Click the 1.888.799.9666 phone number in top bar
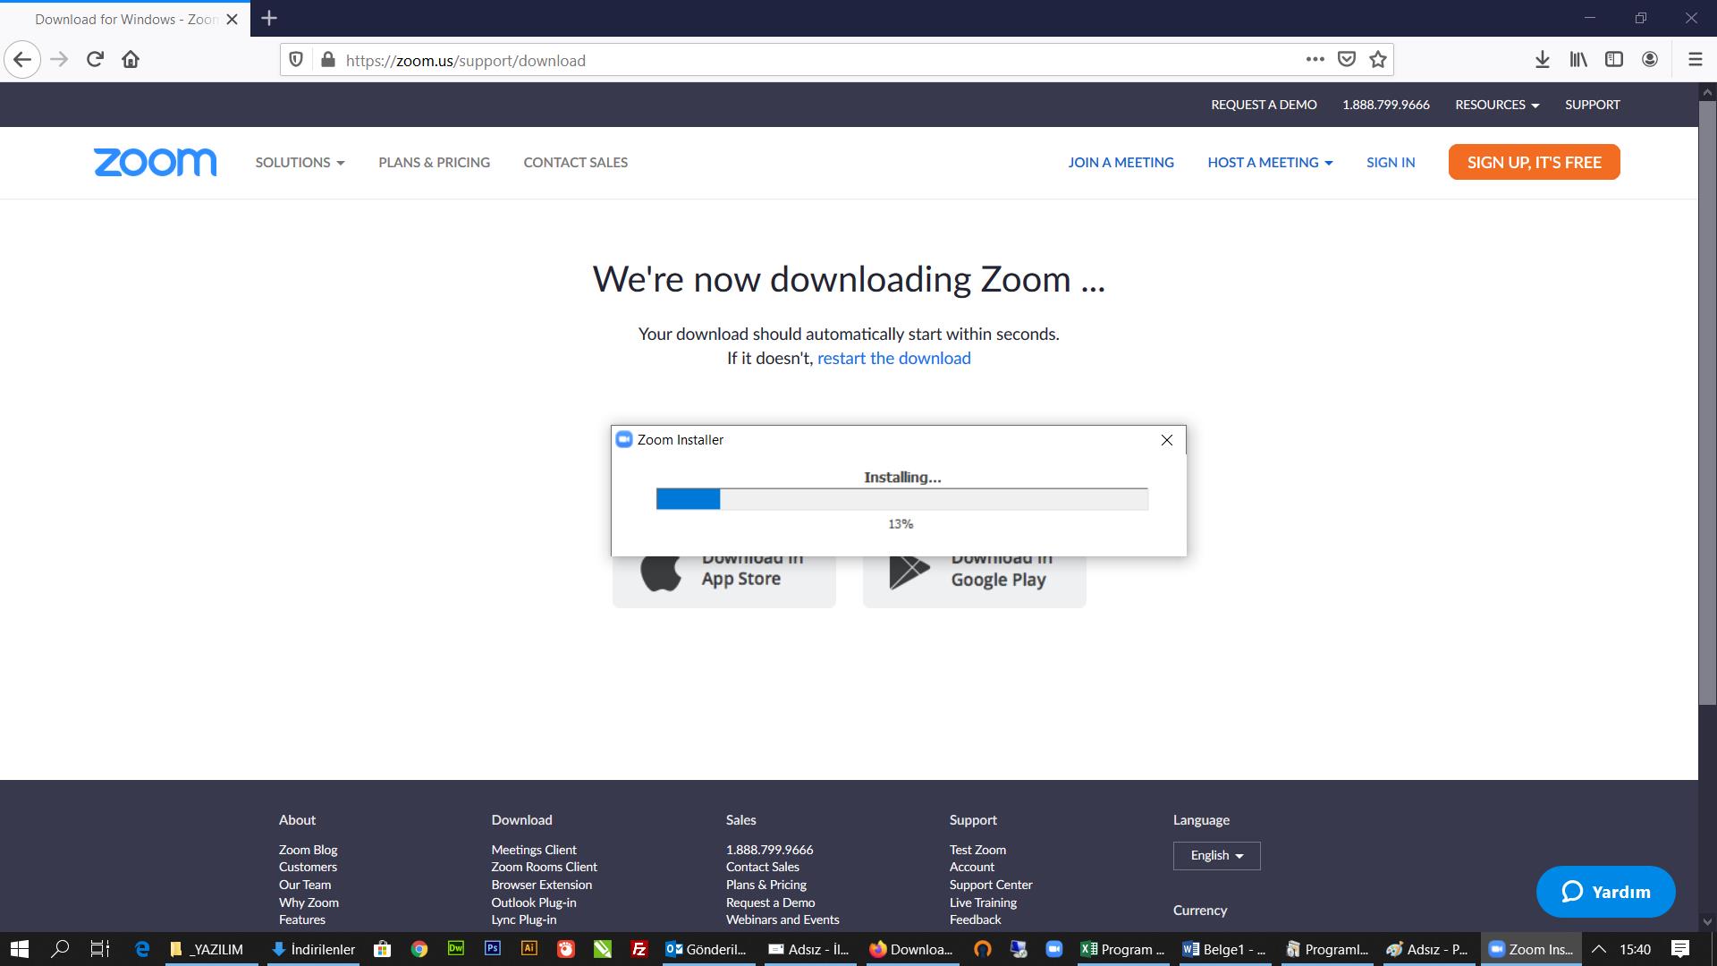Screen dimensions: 1717x966 point(1385,105)
